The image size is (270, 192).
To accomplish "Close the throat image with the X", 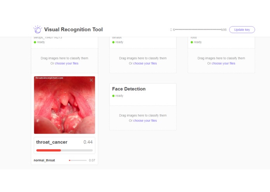I will point(91,80).
